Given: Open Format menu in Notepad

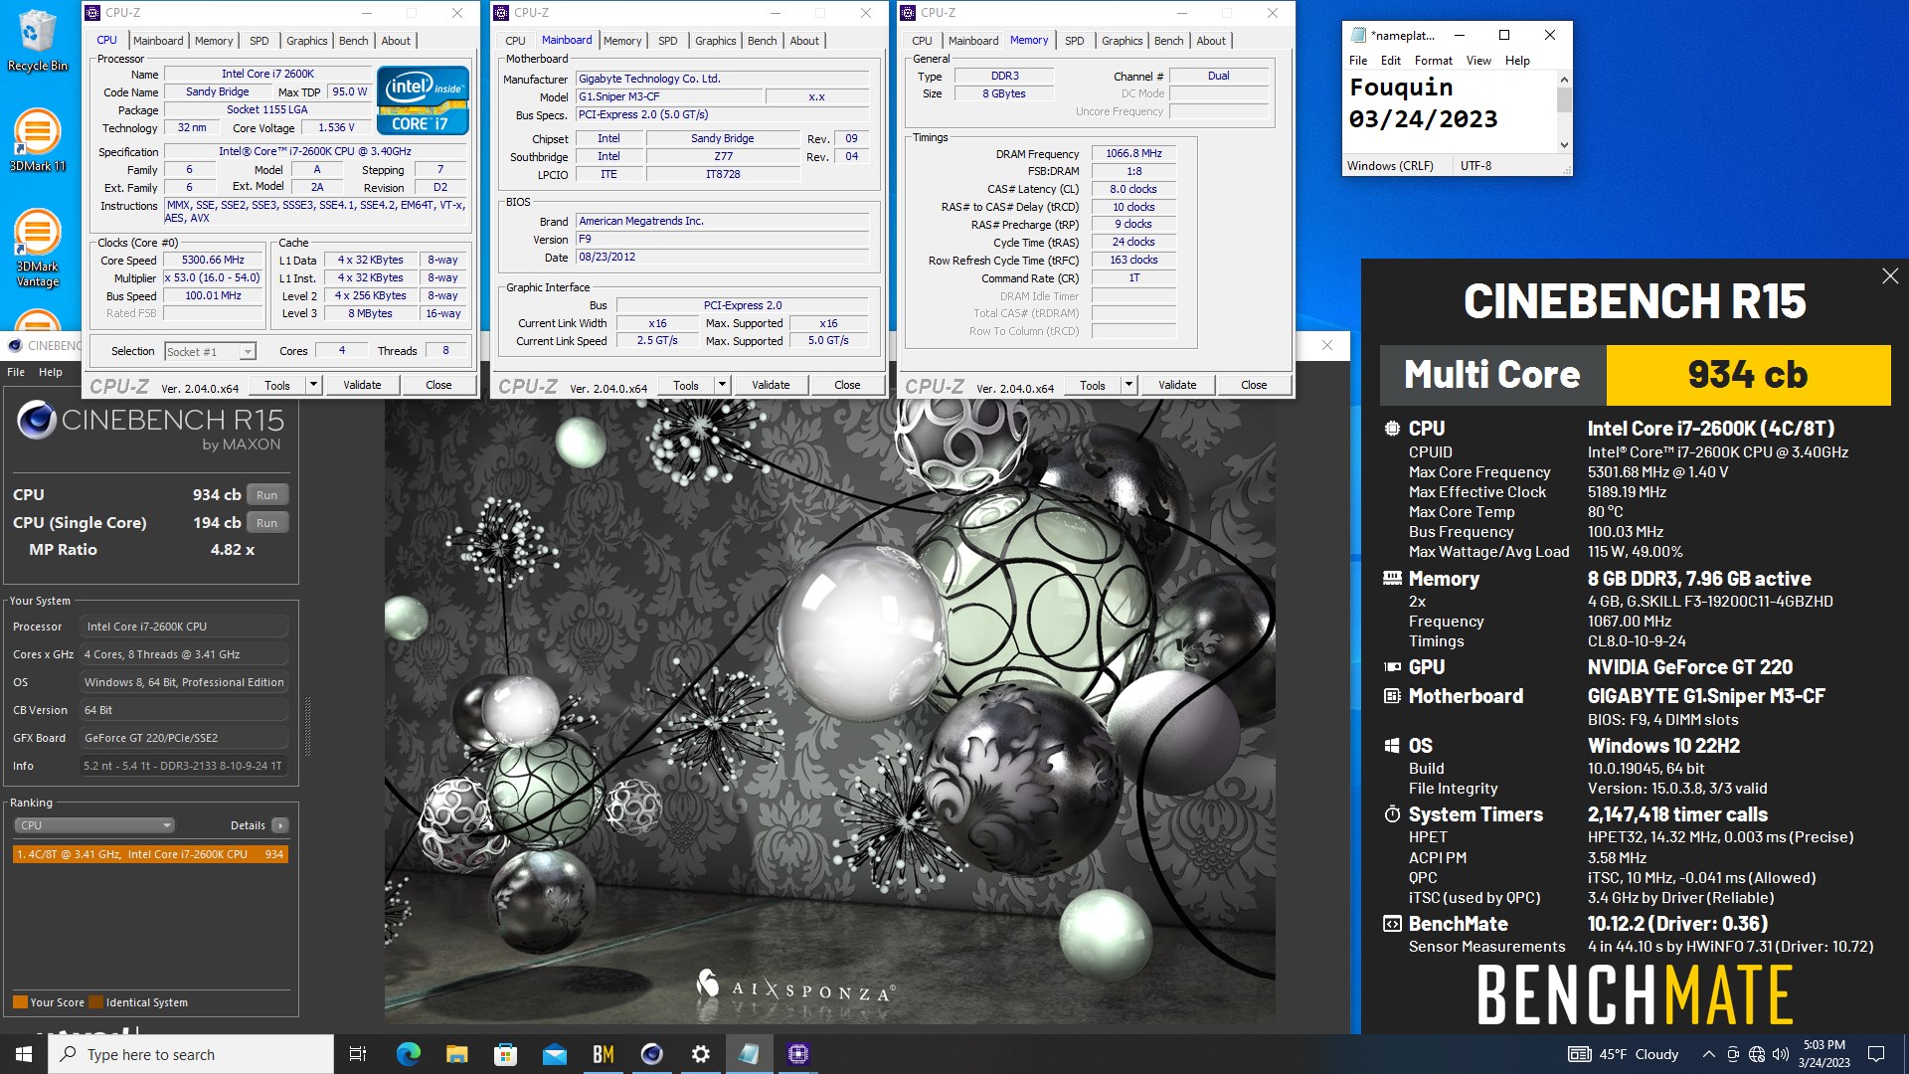Looking at the screenshot, I should coord(1433,61).
